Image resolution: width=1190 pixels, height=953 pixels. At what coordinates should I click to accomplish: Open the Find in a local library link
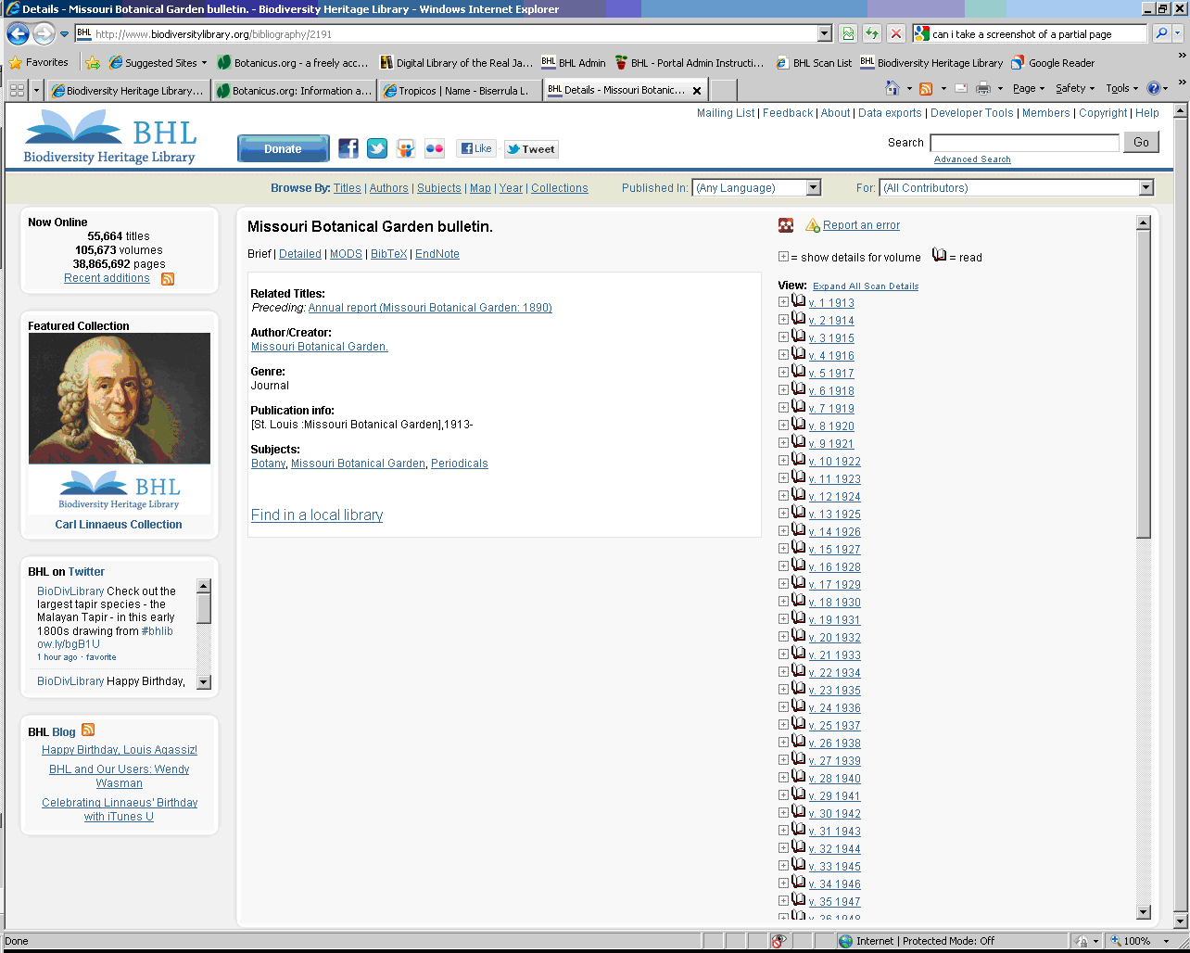[317, 515]
